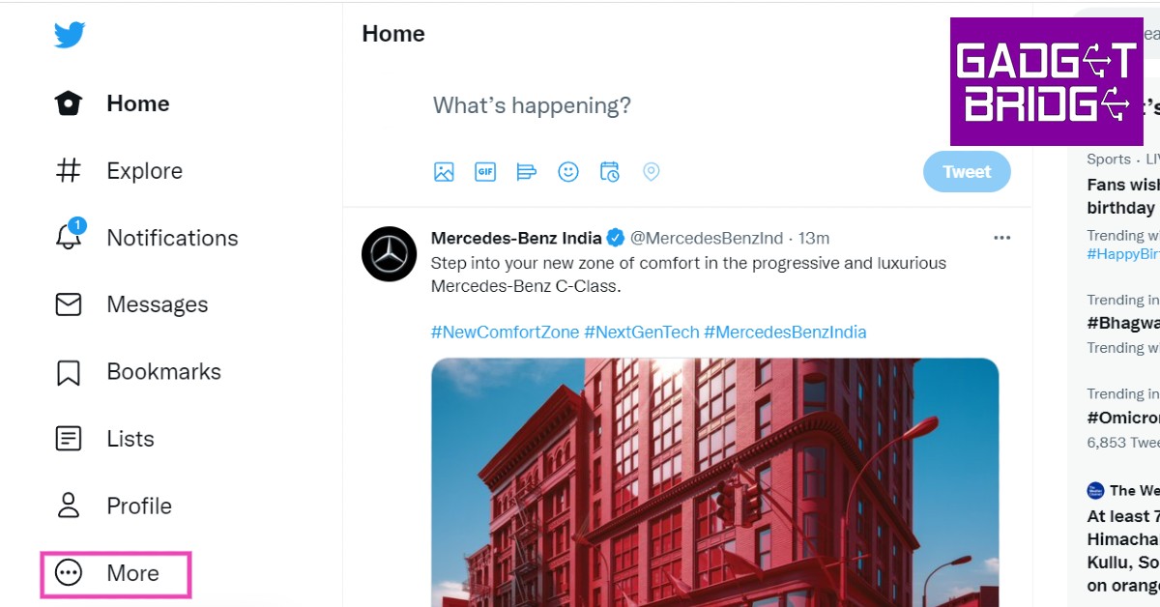Go to Profile page

(x=138, y=506)
